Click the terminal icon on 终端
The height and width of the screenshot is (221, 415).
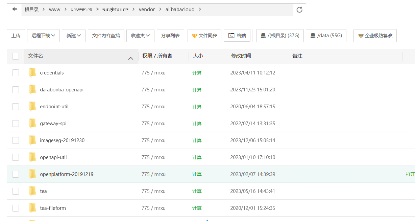tap(231, 36)
